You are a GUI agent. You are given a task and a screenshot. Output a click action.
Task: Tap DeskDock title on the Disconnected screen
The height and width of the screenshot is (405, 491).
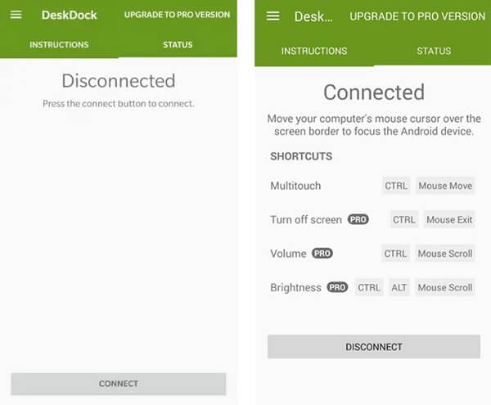[70, 15]
